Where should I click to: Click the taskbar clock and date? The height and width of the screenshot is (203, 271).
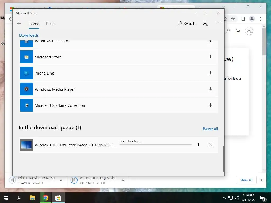[x=248, y=198]
